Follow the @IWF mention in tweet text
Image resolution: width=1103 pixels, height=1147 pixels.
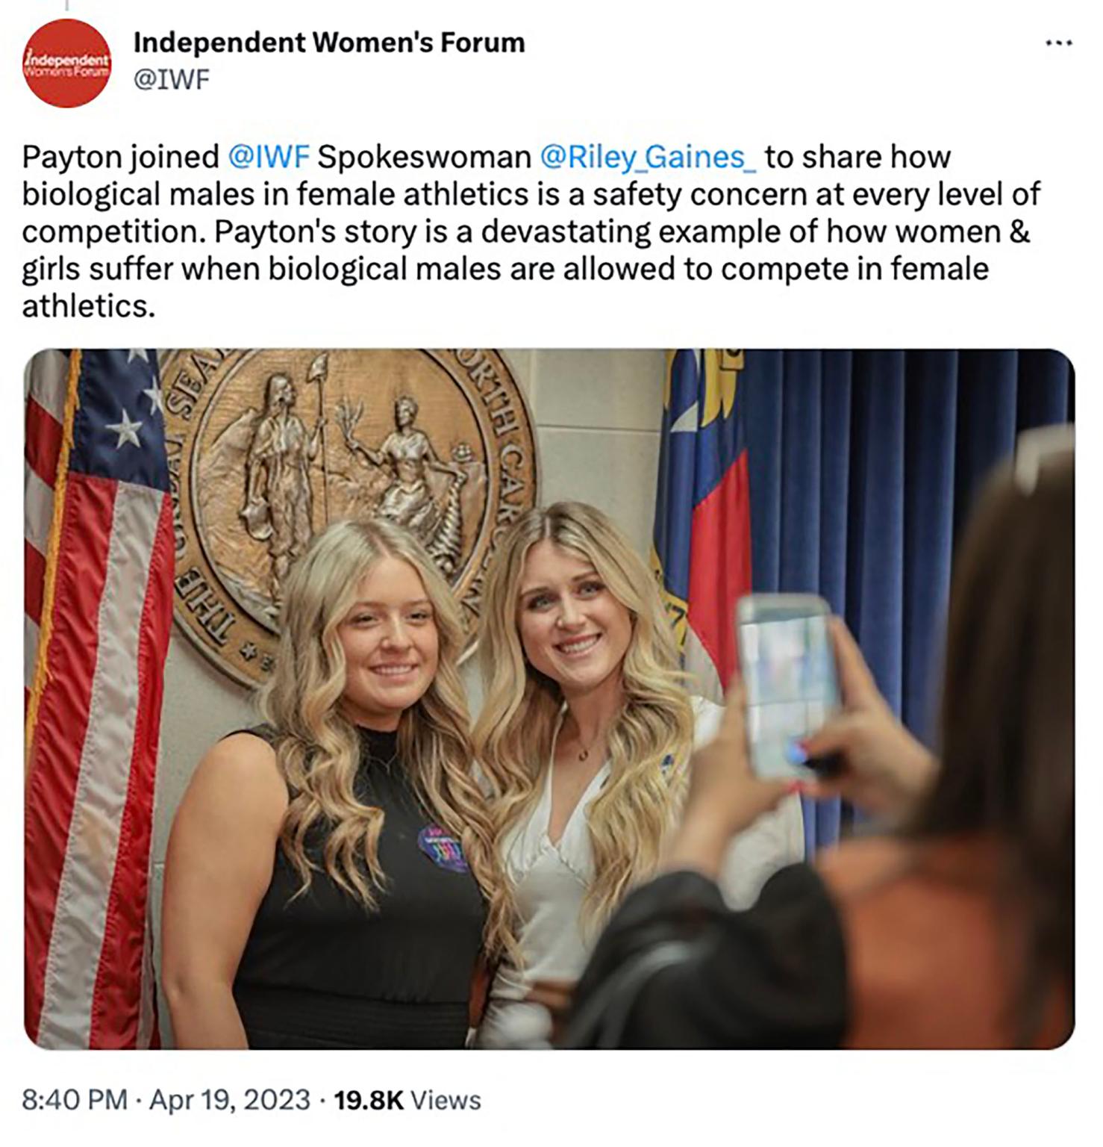pos(268,157)
